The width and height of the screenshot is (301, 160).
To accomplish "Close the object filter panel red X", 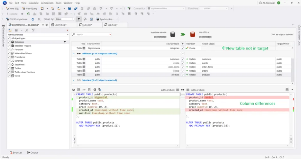I will pyautogui.click(x=68, y=30).
